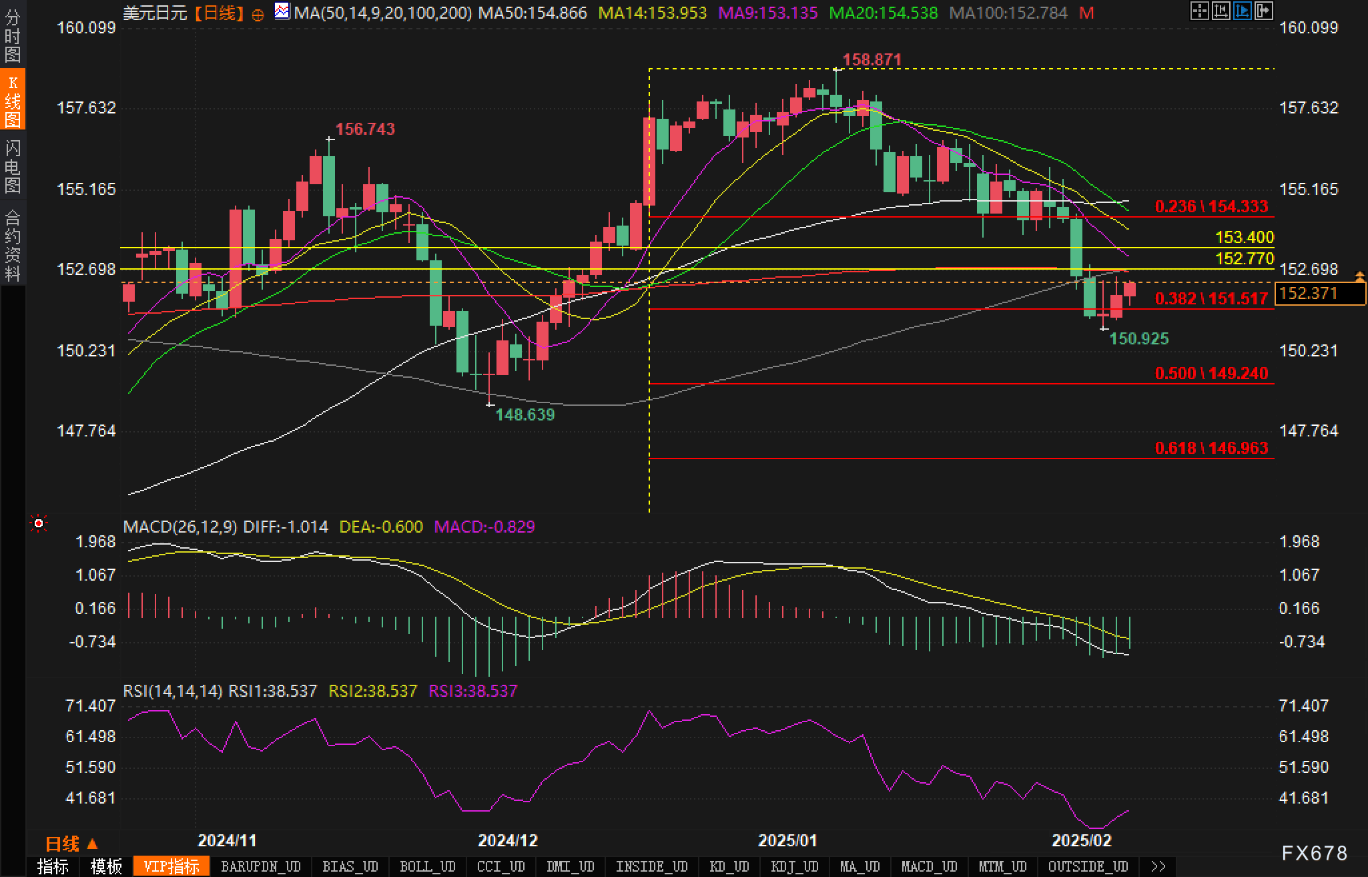Click the MA indicator chart icon
This screenshot has width=1368, height=877.
point(282,11)
